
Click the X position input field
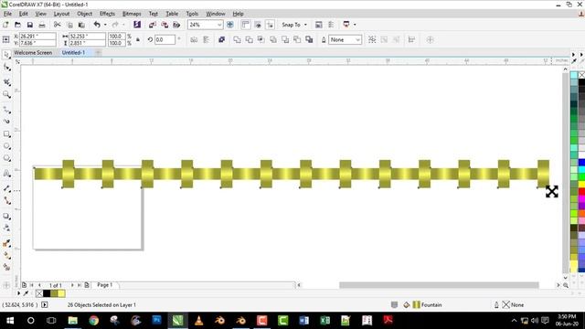click(37, 37)
